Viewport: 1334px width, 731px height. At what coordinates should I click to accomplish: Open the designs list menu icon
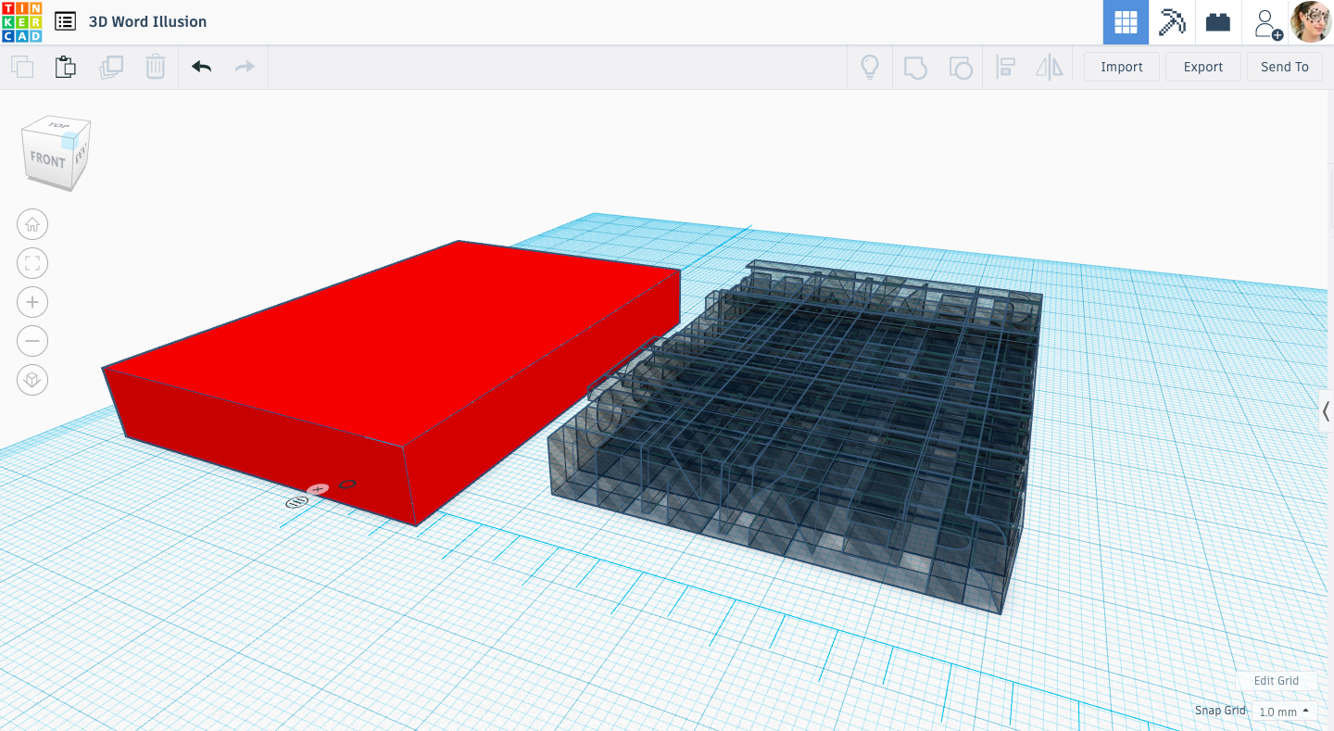pyautogui.click(x=65, y=21)
